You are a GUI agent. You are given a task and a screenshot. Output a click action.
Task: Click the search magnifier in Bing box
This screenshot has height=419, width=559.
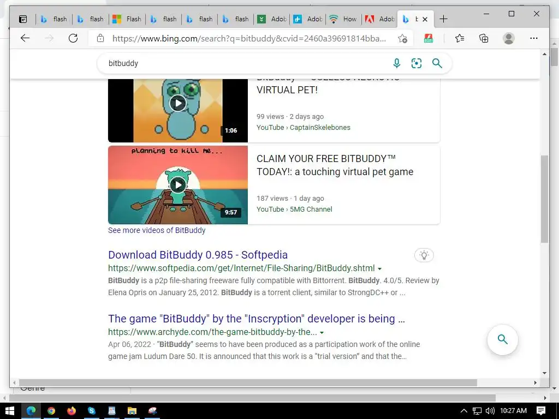[437, 63]
